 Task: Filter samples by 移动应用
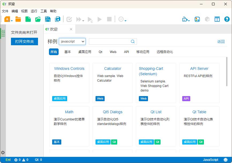pyautogui.click(x=143, y=52)
